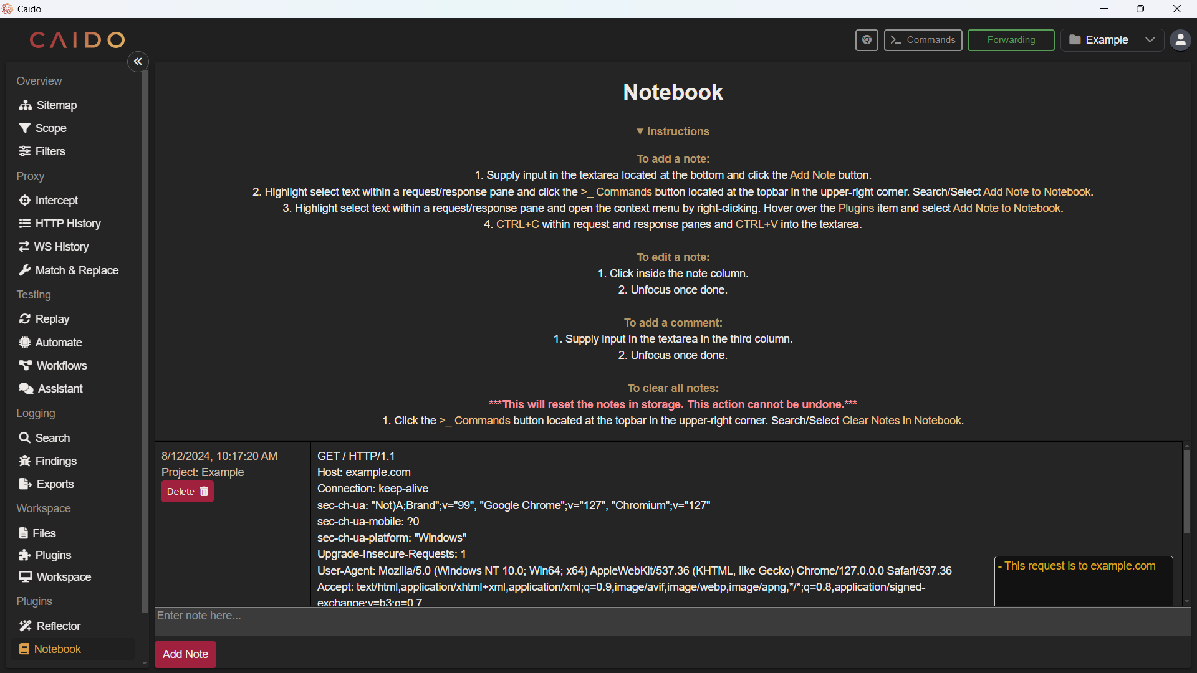This screenshot has height=673, width=1197.
Task: Collapse the sidebar with double-chevron button
Action: click(x=138, y=61)
